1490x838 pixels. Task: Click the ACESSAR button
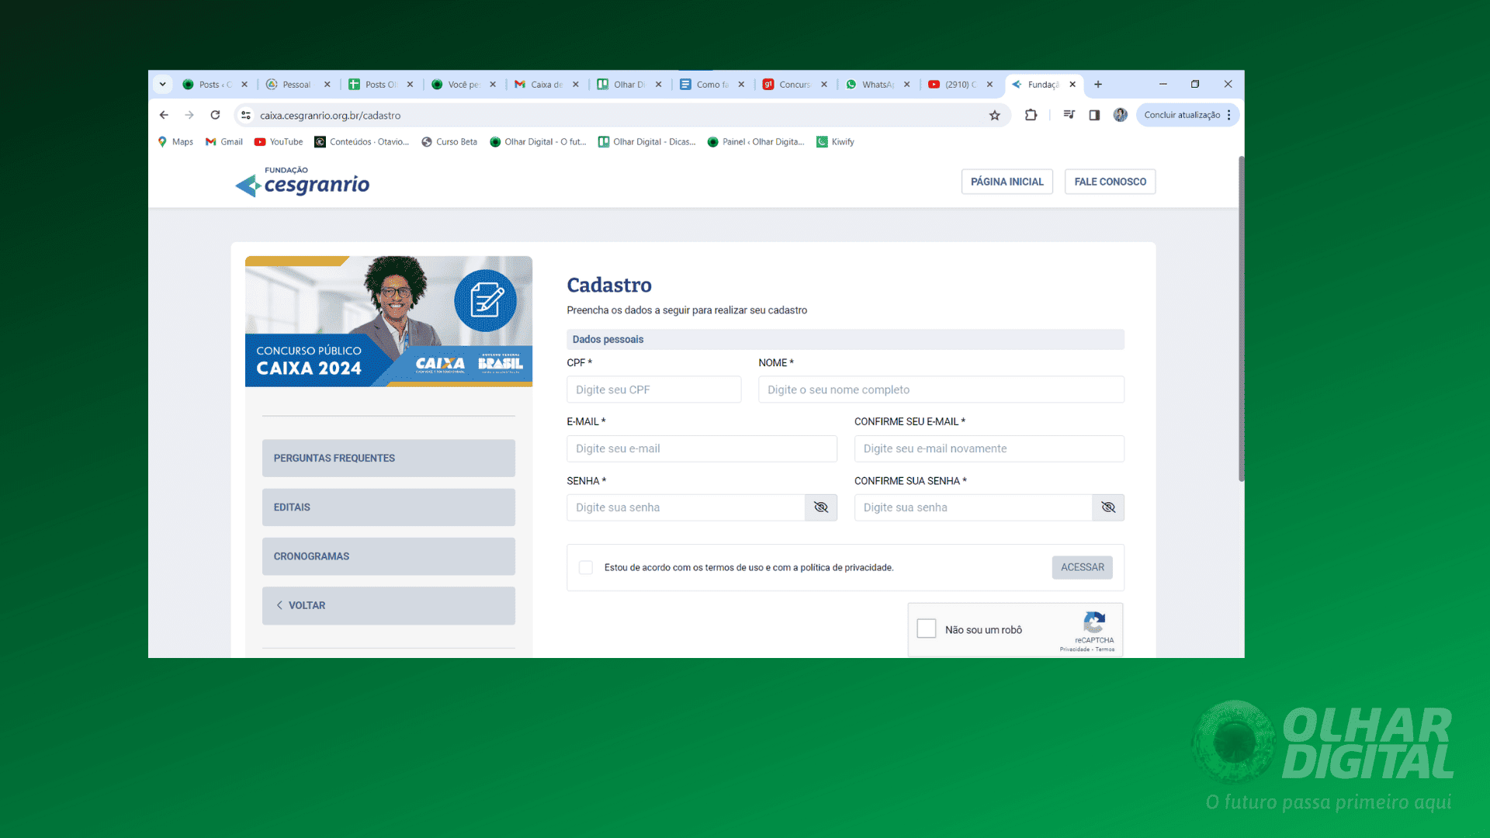[x=1083, y=567]
